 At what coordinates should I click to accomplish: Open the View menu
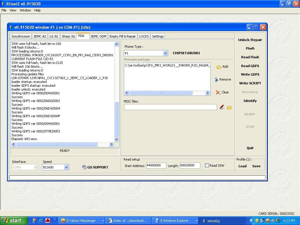pos(13,10)
